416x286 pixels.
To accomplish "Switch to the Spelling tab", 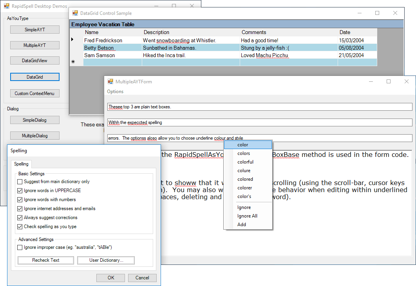I will click(21, 164).
